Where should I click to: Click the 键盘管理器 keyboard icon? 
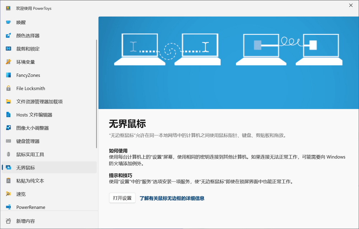tap(8, 141)
